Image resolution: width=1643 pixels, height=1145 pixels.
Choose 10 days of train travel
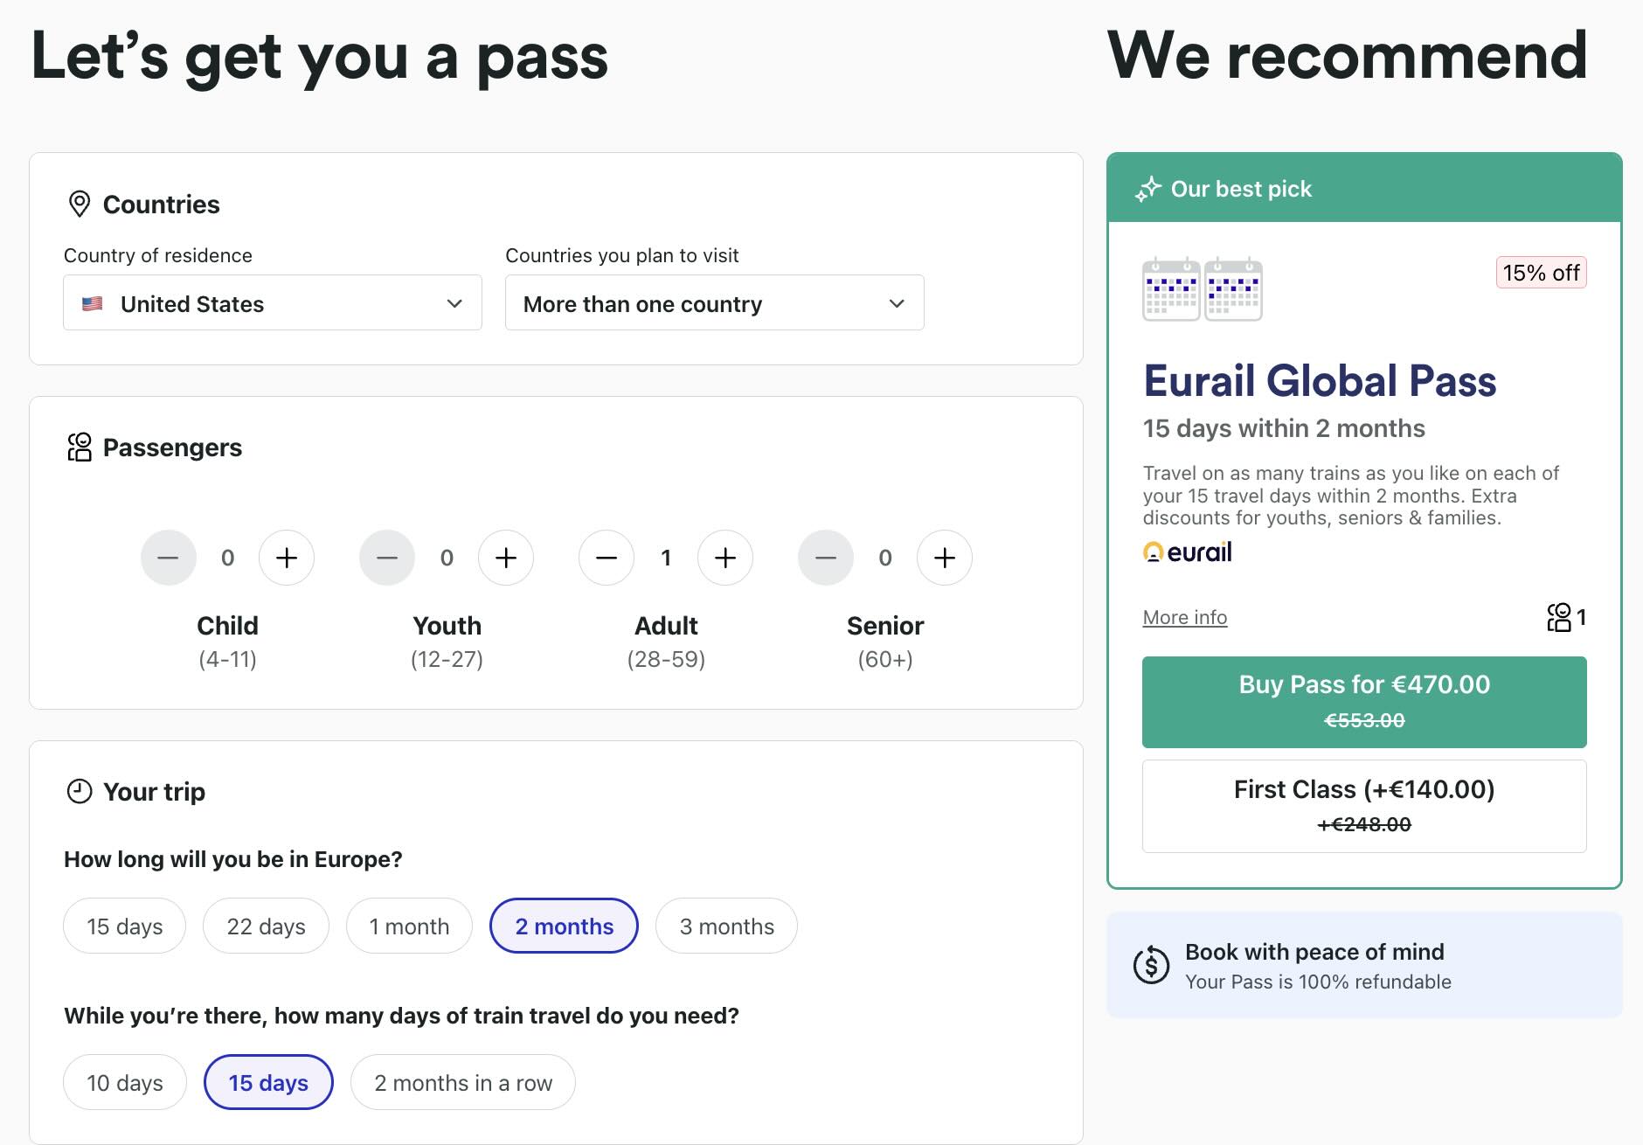pos(124,1082)
